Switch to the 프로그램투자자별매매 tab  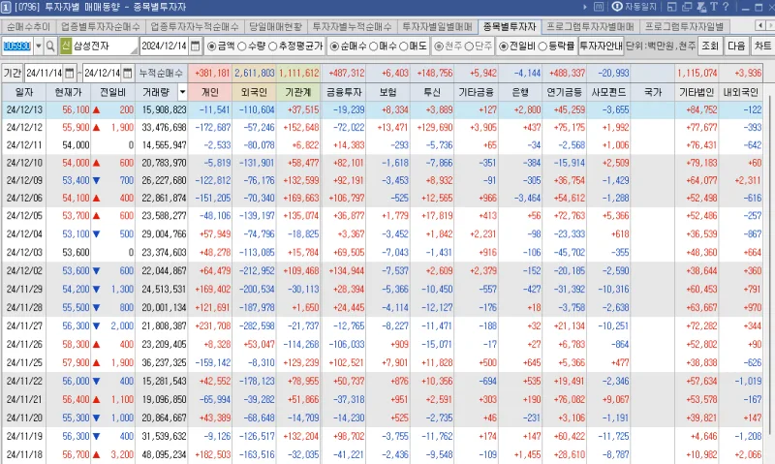click(x=590, y=27)
